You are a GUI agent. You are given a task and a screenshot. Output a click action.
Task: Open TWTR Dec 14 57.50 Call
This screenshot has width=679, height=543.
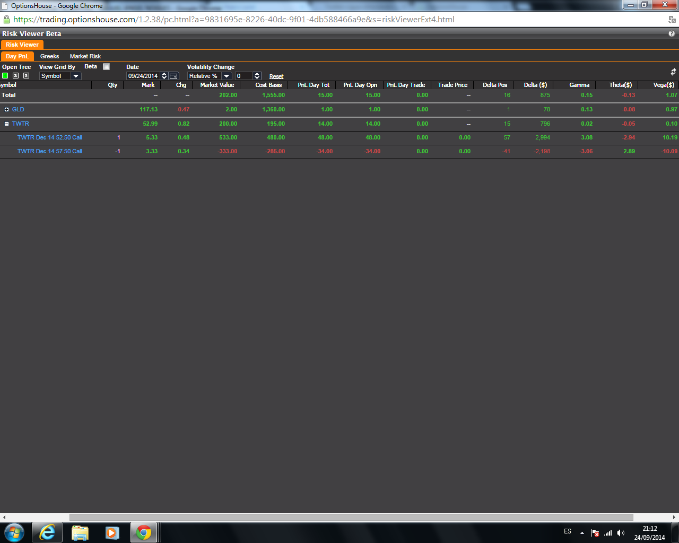(50, 151)
